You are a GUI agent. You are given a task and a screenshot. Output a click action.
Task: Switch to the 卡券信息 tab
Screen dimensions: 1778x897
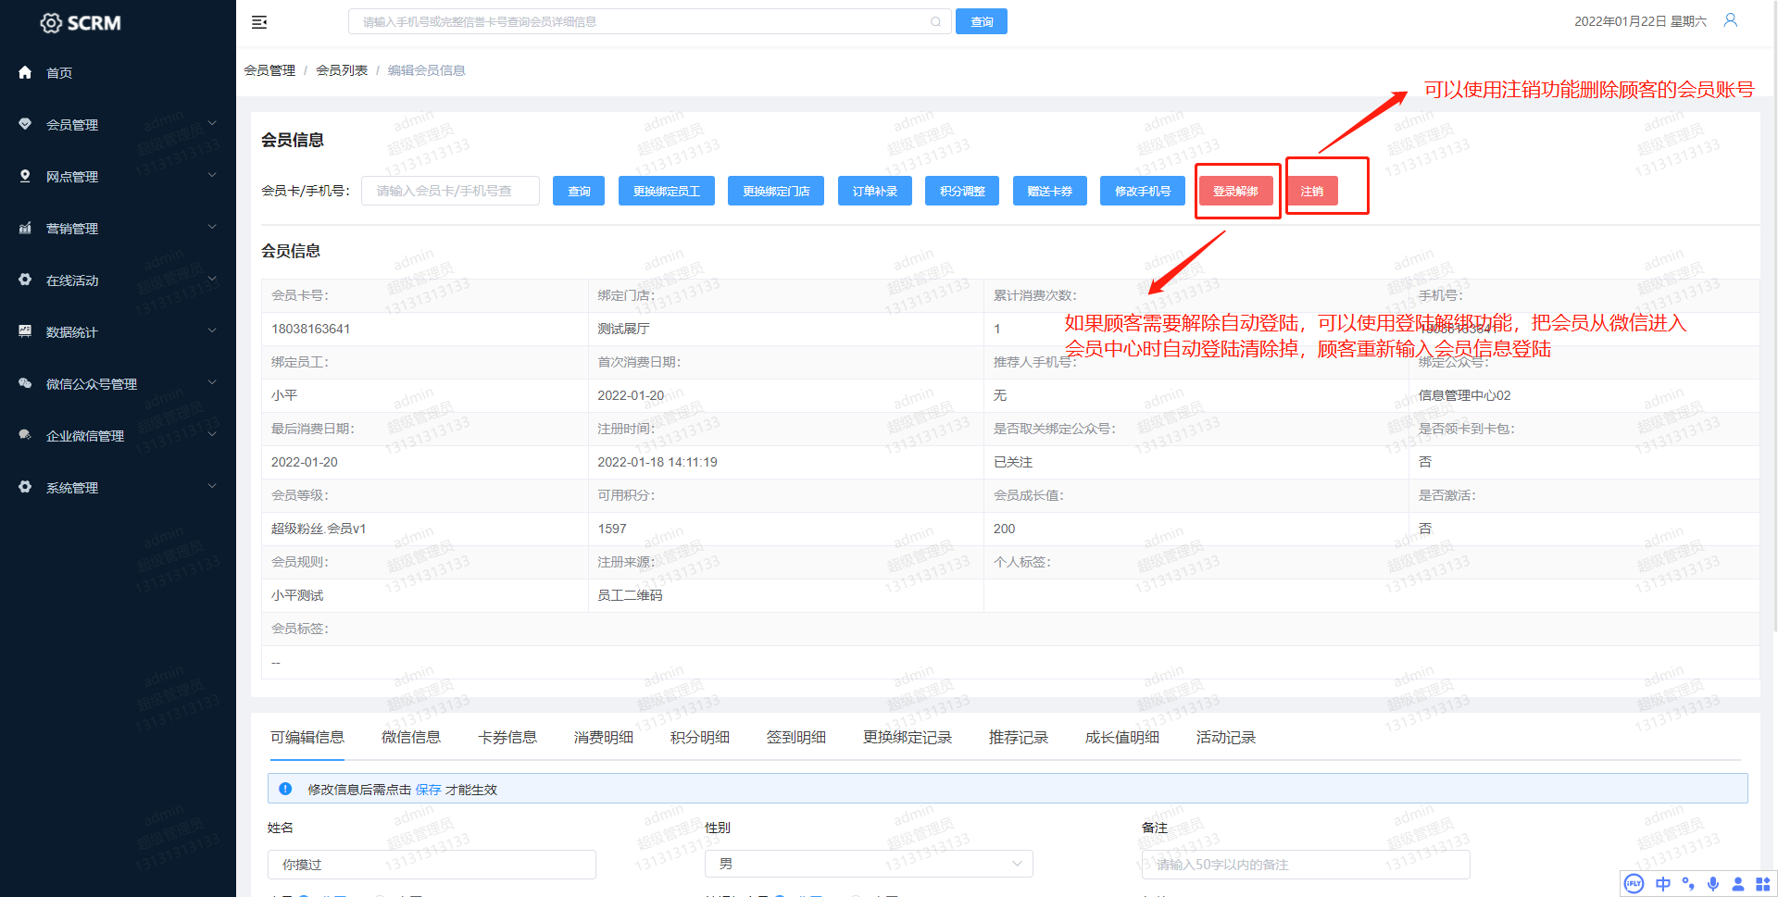[507, 737]
